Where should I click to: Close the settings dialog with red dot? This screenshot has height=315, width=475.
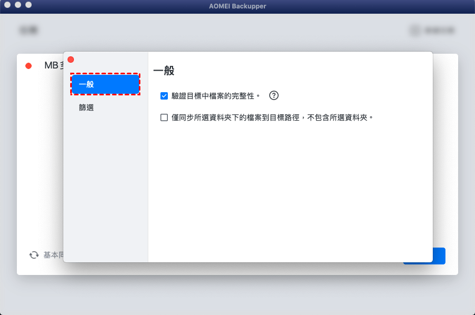click(71, 60)
